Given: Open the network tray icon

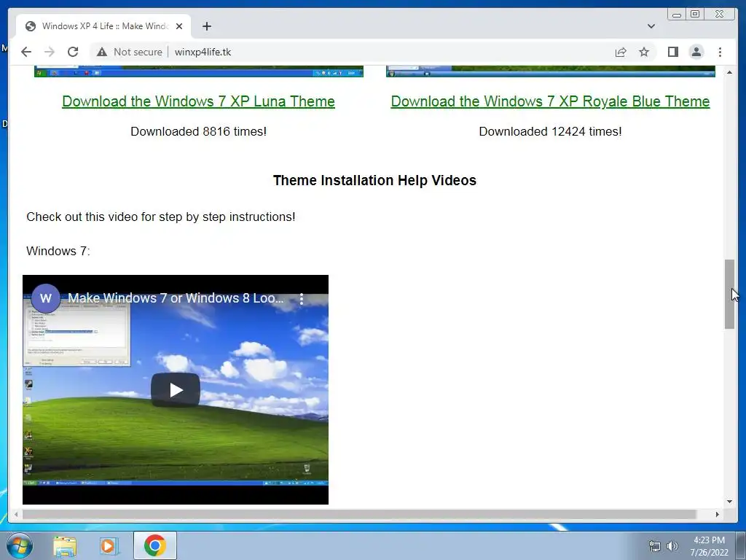Looking at the screenshot, I should point(655,546).
